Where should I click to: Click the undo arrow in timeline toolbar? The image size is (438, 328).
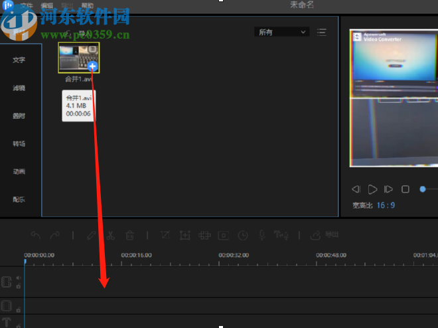point(36,235)
